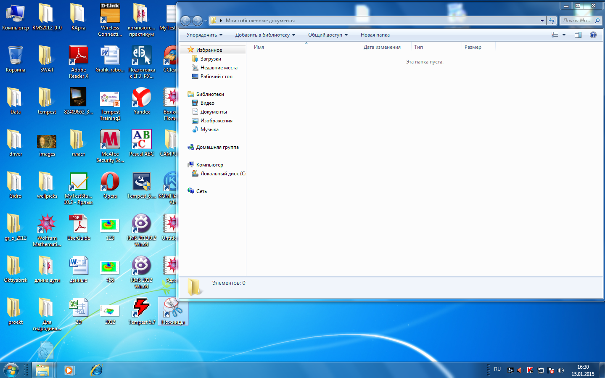Select the wellpicks folder on desktop
Image resolution: width=605 pixels, height=378 pixels.
(x=47, y=185)
